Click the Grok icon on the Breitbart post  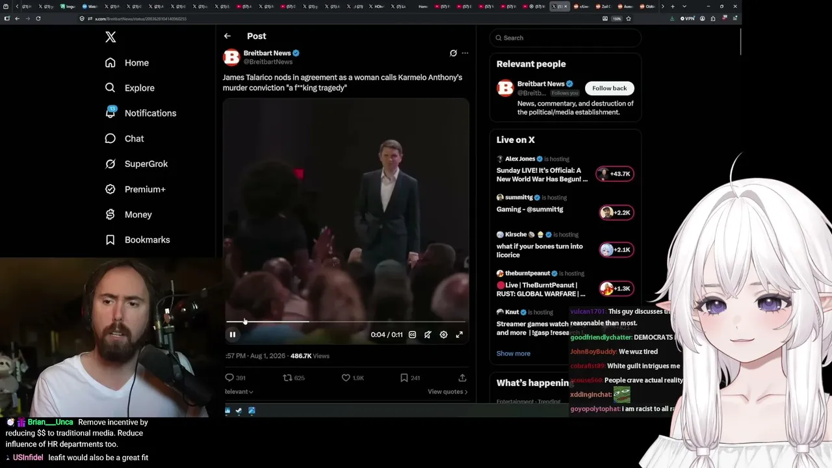click(453, 53)
